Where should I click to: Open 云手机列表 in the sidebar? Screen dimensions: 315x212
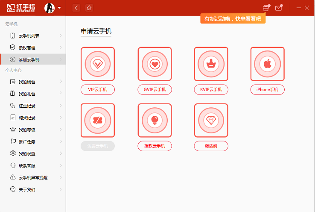(x=33, y=35)
